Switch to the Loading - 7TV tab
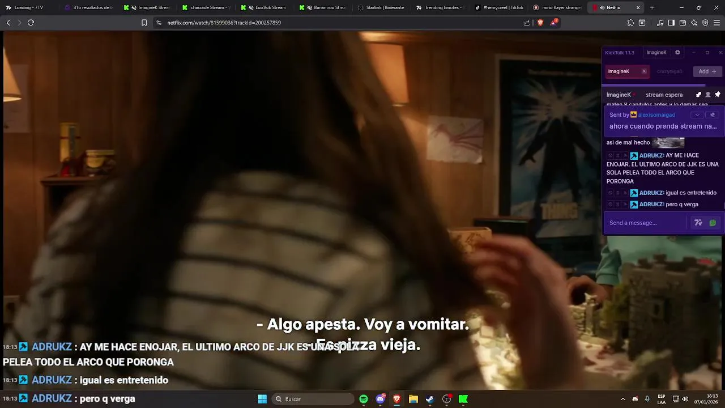This screenshot has height=408, width=725. pos(29,7)
